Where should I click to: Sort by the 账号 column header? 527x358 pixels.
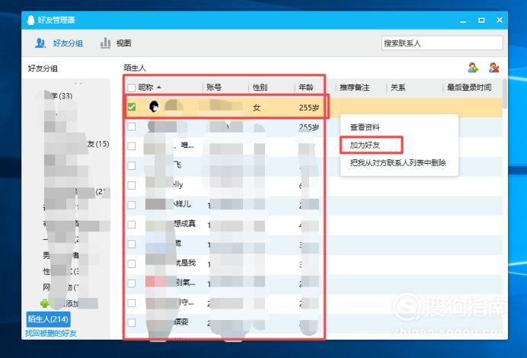pos(214,88)
